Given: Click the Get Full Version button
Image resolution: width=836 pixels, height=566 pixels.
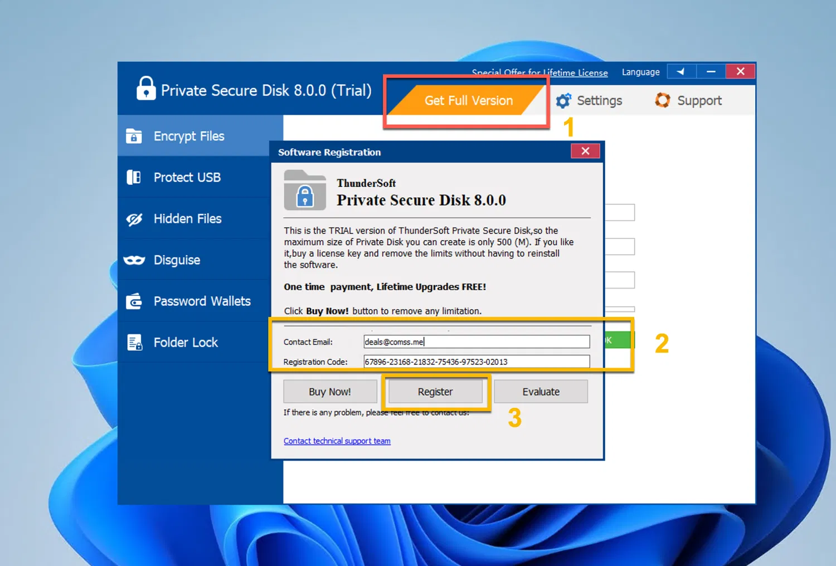Looking at the screenshot, I should click(x=467, y=100).
